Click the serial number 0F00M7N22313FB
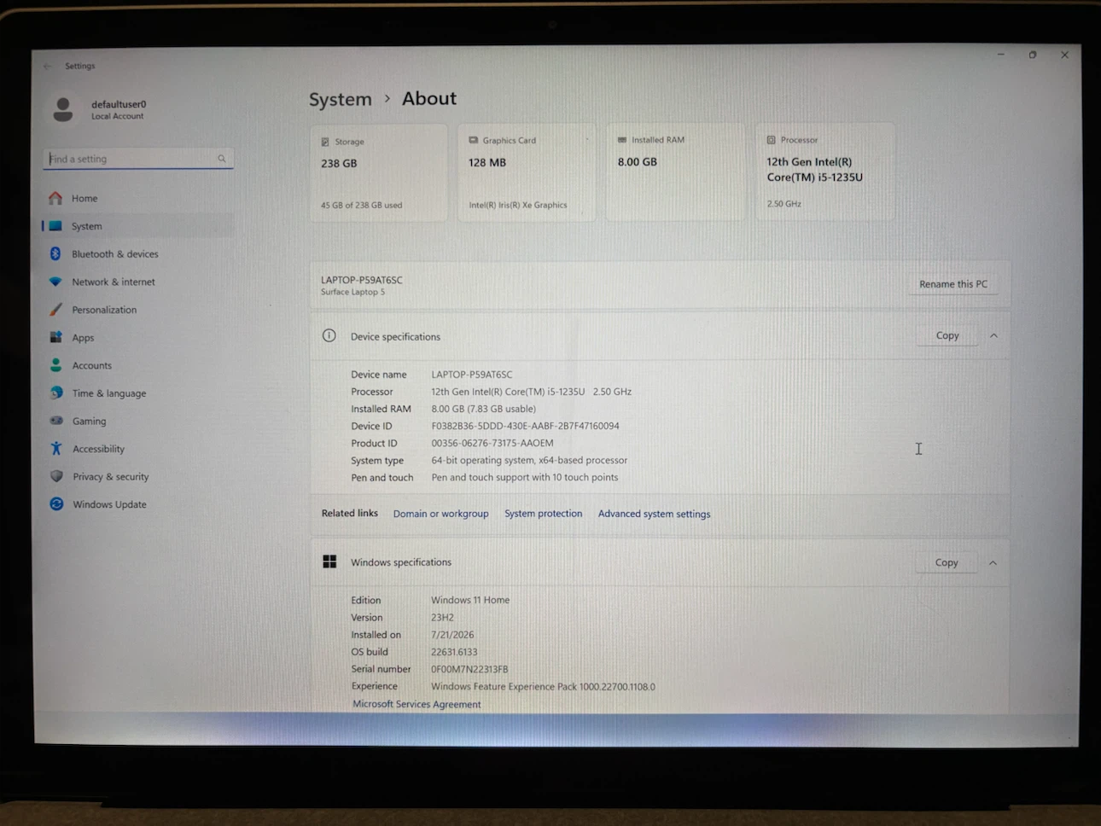Viewport: 1101px width, 826px height. click(469, 669)
